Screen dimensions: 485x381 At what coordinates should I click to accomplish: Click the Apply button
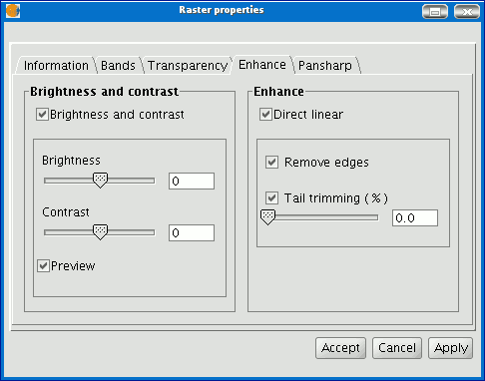(x=451, y=348)
